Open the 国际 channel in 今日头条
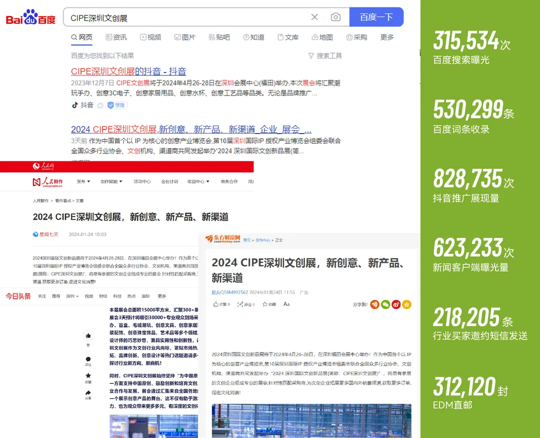 pos(146,296)
